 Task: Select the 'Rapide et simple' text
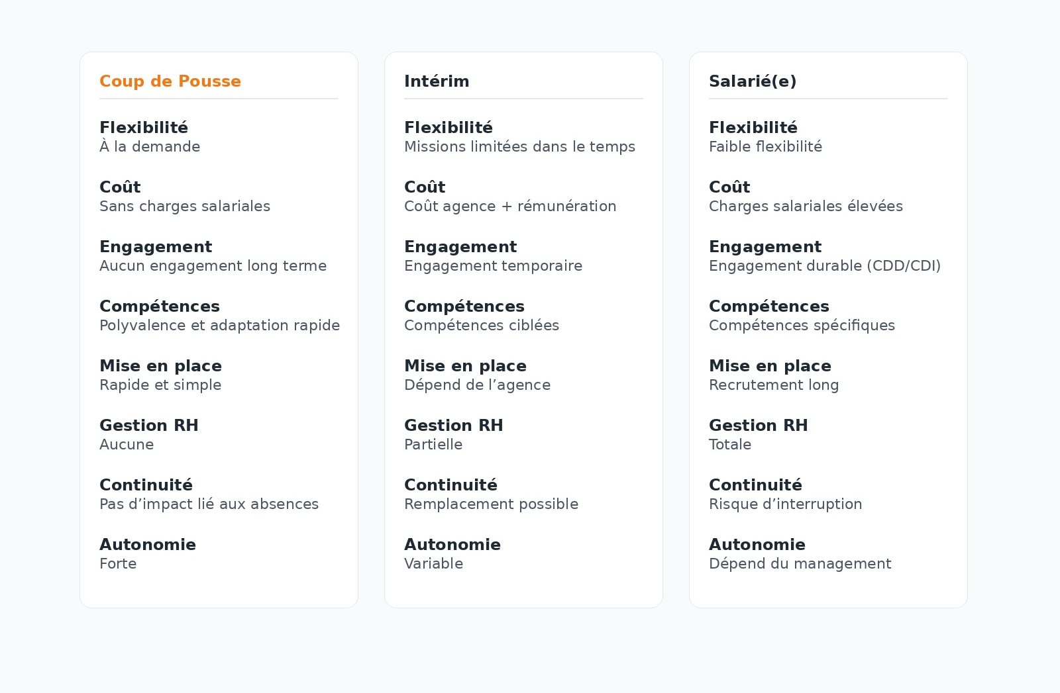click(160, 385)
